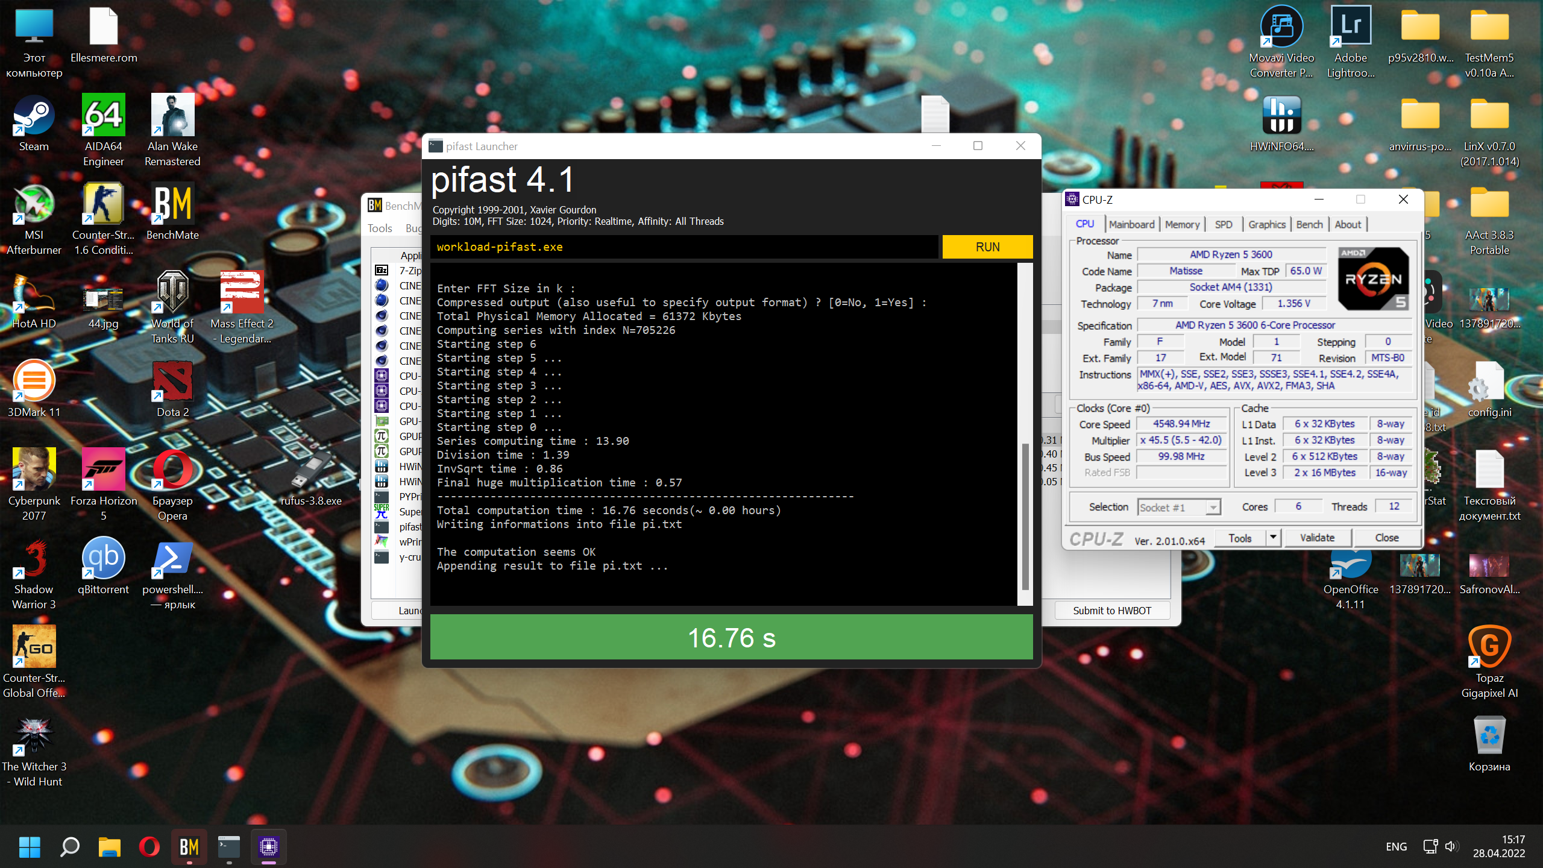Click the CPU-Z Tools button

point(1240,538)
